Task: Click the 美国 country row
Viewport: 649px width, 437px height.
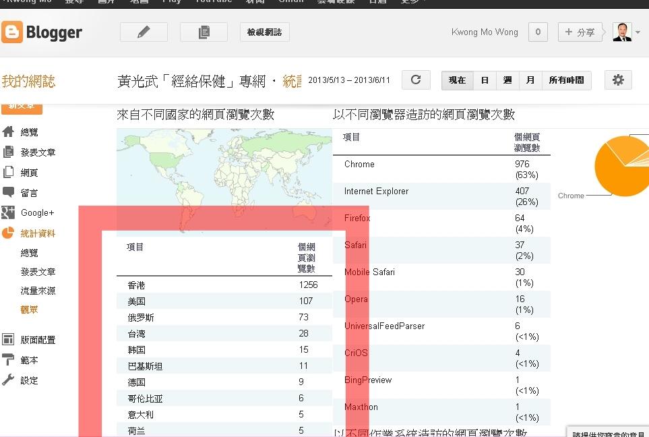Action: [224, 301]
